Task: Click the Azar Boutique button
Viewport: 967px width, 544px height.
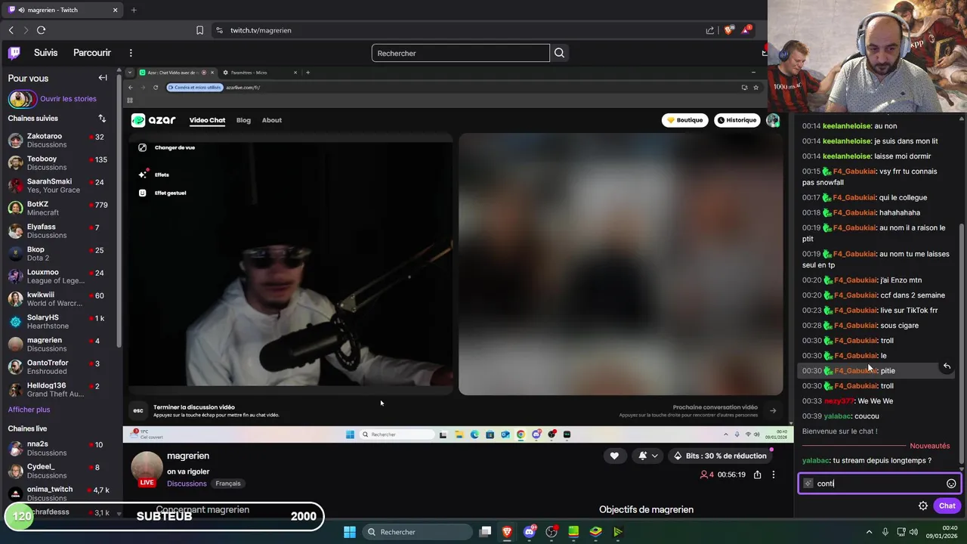Action: click(685, 120)
